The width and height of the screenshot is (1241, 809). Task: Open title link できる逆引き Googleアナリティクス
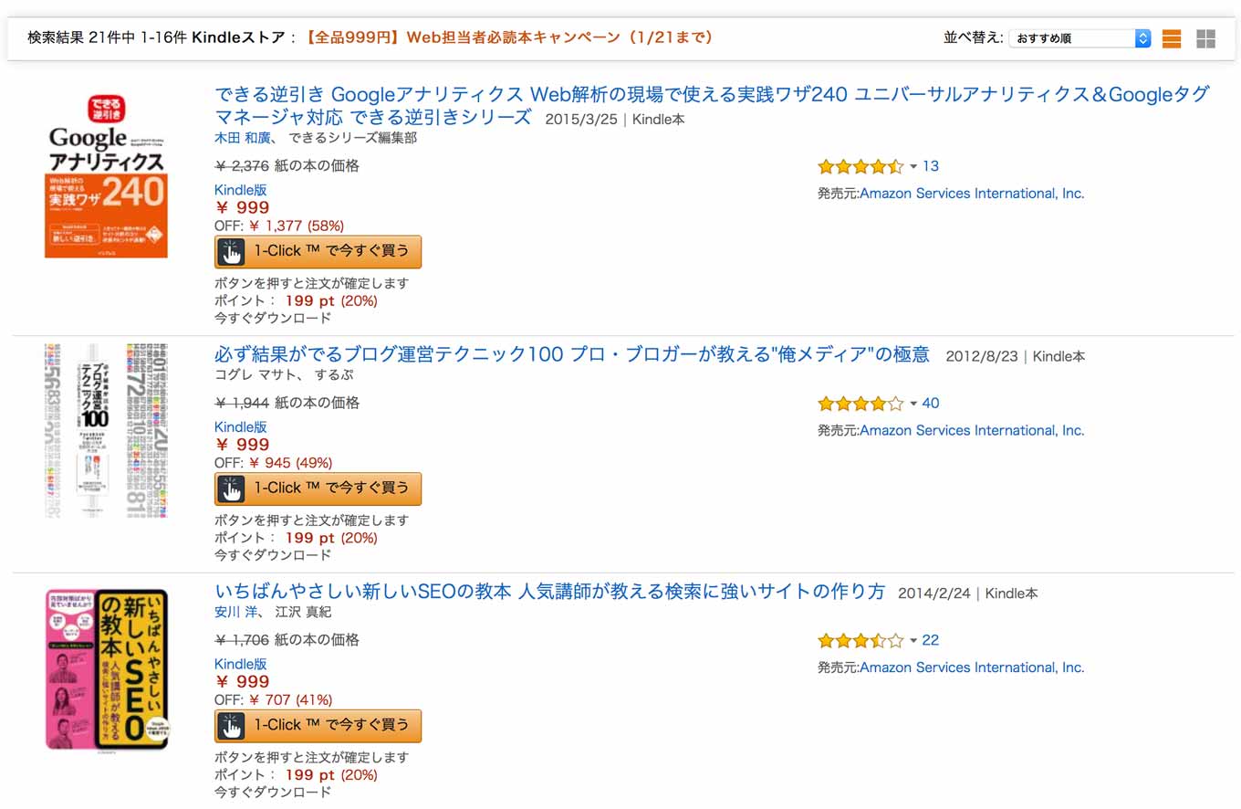pos(712,105)
